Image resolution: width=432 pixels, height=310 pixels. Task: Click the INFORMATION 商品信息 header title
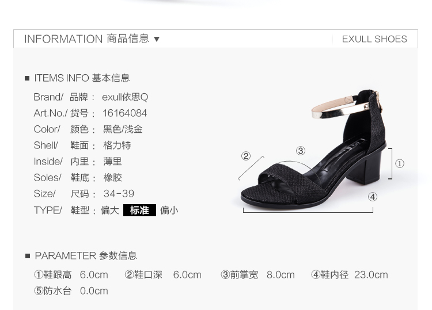tap(87, 39)
